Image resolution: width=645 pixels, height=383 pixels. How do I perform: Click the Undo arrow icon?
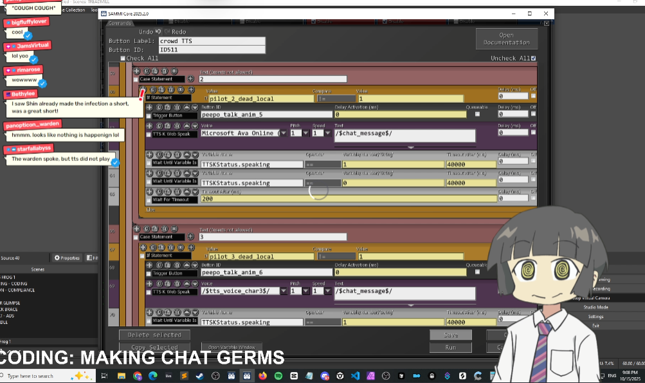(158, 32)
